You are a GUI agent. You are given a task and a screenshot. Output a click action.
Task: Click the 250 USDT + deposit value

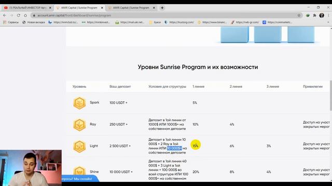[119, 125]
